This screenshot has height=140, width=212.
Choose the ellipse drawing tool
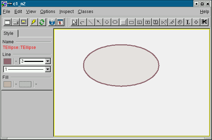115,22
